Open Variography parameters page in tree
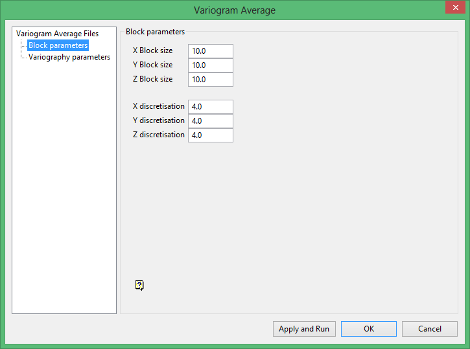The height and width of the screenshot is (349, 470). coord(69,57)
